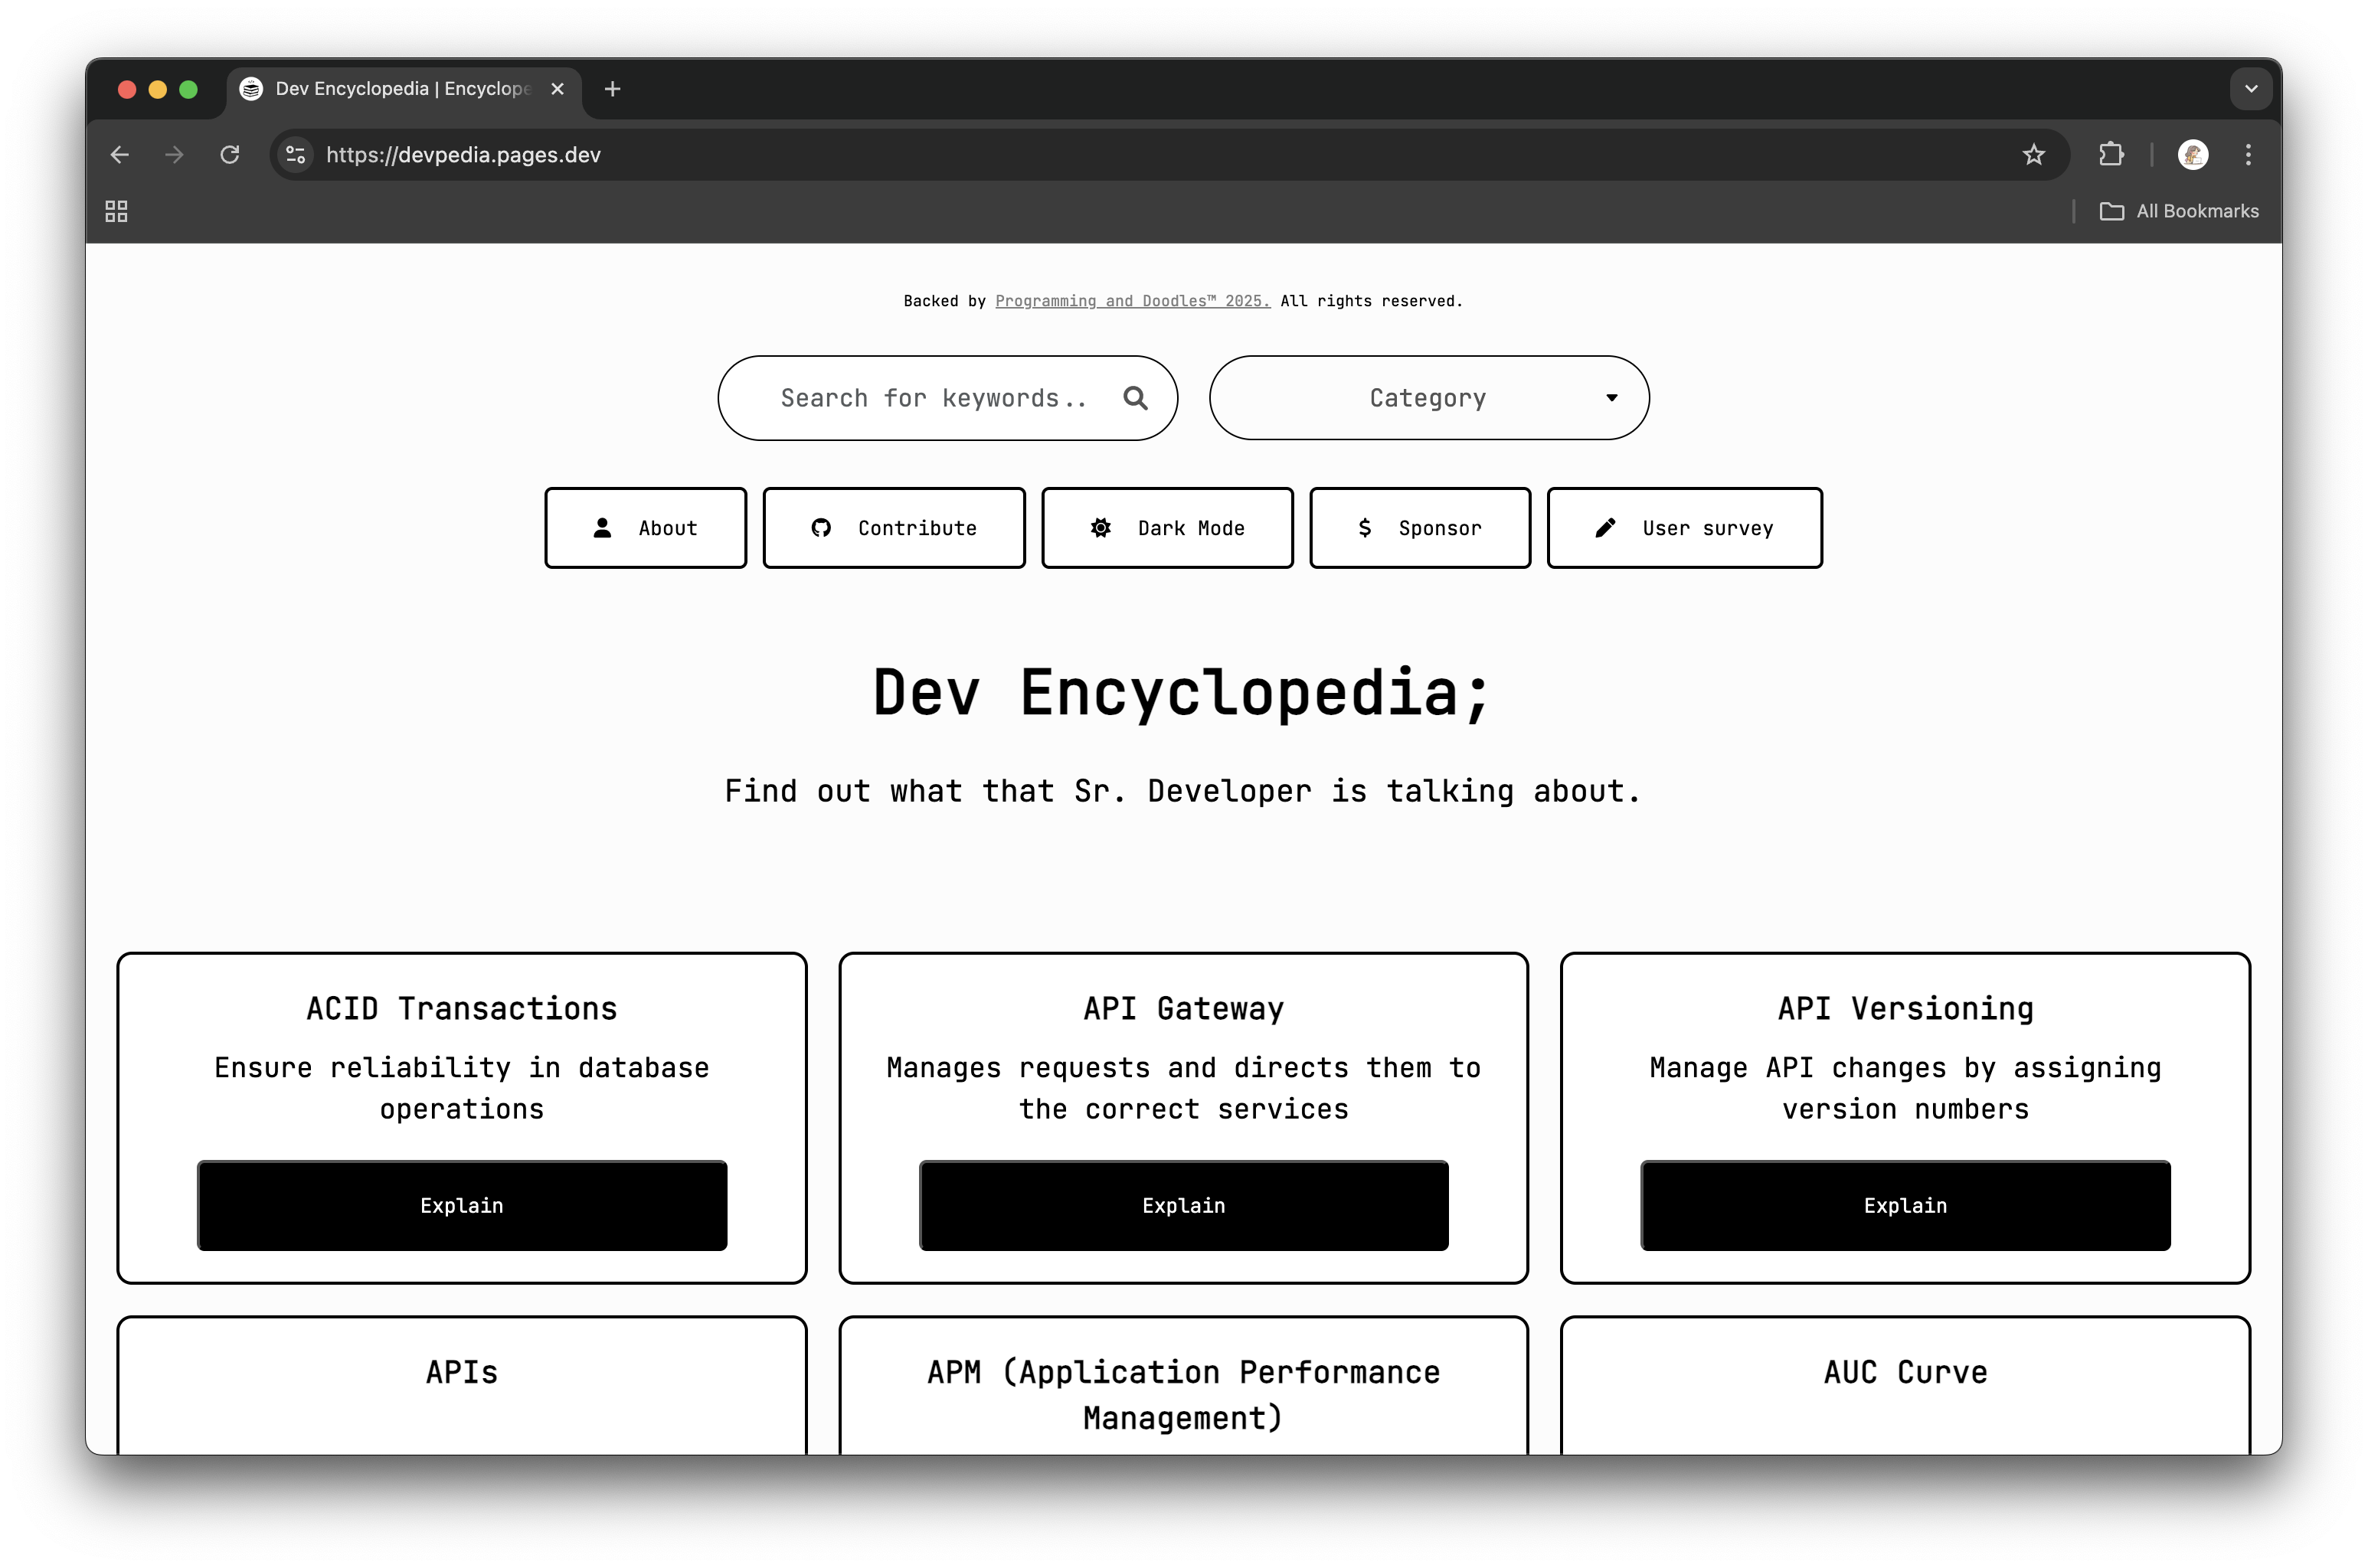Open the Chrome profile avatar
The height and width of the screenshot is (1568, 2368).
2192,155
